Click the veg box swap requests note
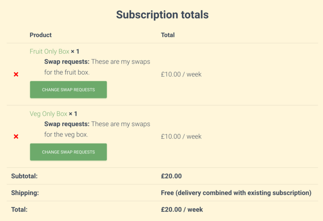Image resolution: width=323 pixels, height=221 pixels. click(x=97, y=129)
